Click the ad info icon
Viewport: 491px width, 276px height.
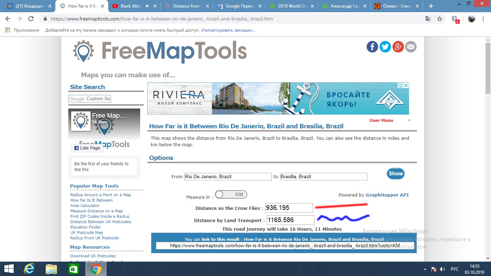pos(400,86)
